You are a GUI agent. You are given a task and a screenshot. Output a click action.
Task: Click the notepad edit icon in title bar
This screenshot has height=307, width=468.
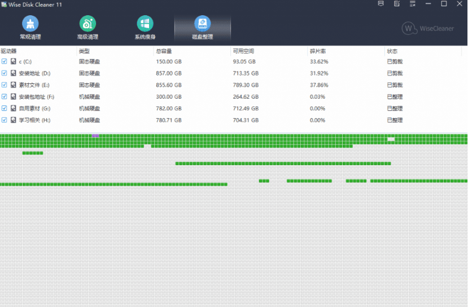click(397, 4)
